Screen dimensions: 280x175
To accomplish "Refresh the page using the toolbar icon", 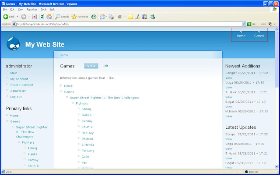I will (x=42, y=17).
